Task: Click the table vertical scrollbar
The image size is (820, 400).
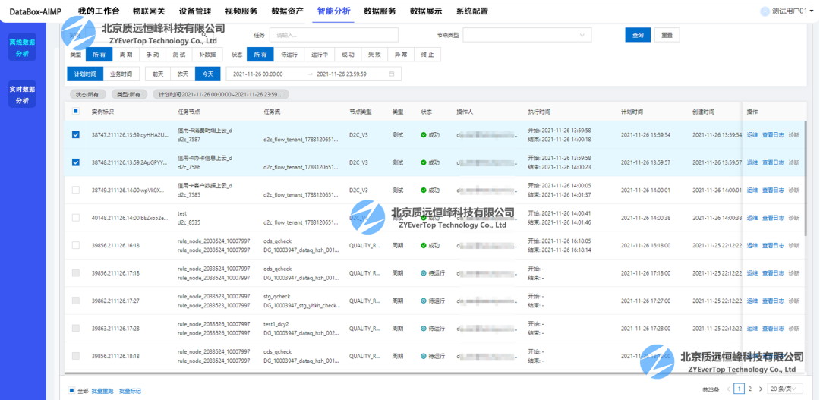Action: click(806, 178)
